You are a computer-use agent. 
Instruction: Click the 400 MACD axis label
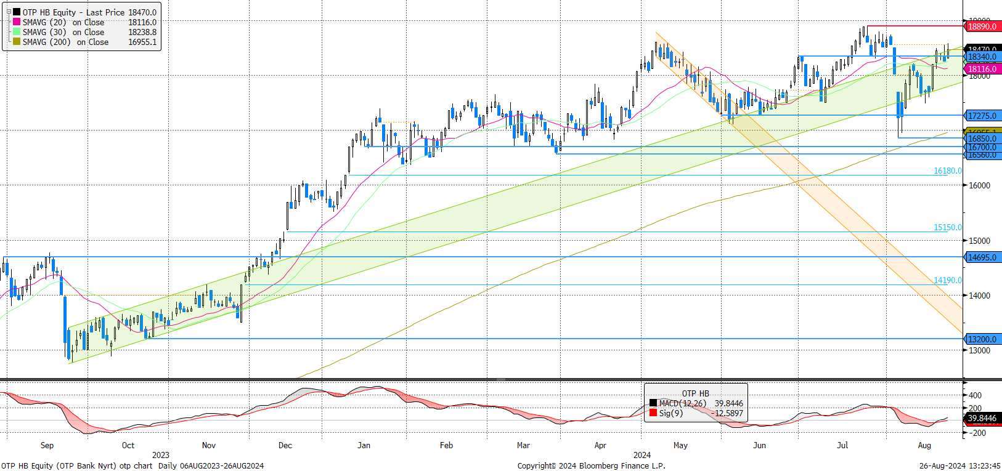tap(976, 395)
